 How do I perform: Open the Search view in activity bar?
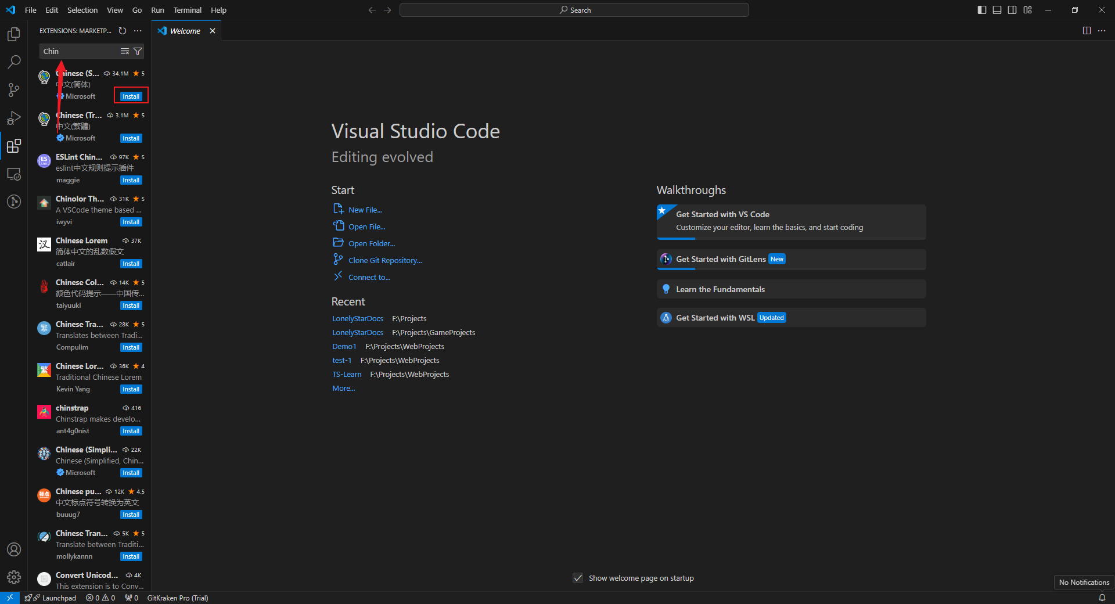(x=14, y=62)
